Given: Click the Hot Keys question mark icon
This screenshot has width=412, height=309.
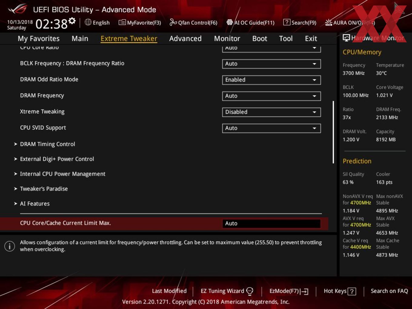Looking at the screenshot, I should pos(352,291).
